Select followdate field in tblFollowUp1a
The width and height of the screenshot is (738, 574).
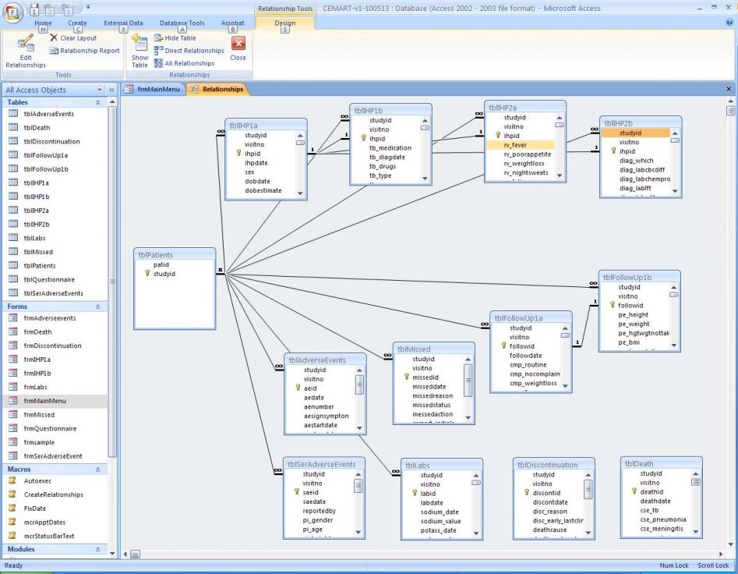pyautogui.click(x=526, y=356)
